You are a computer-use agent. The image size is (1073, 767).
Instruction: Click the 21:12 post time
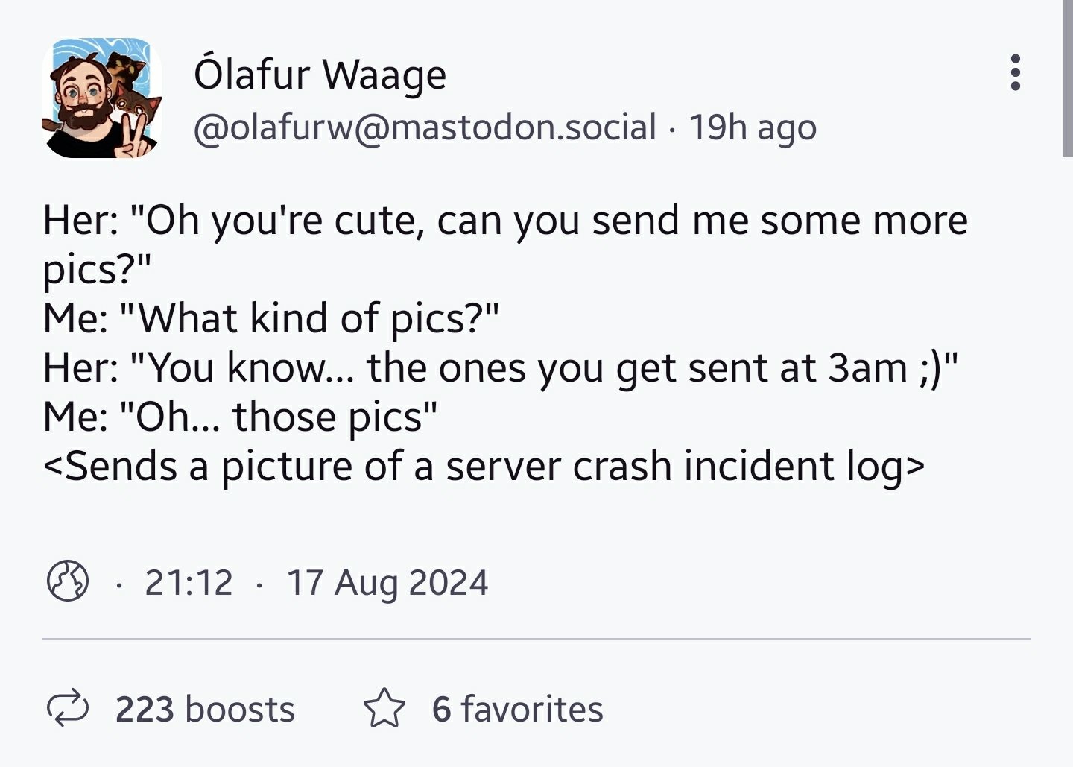click(189, 582)
